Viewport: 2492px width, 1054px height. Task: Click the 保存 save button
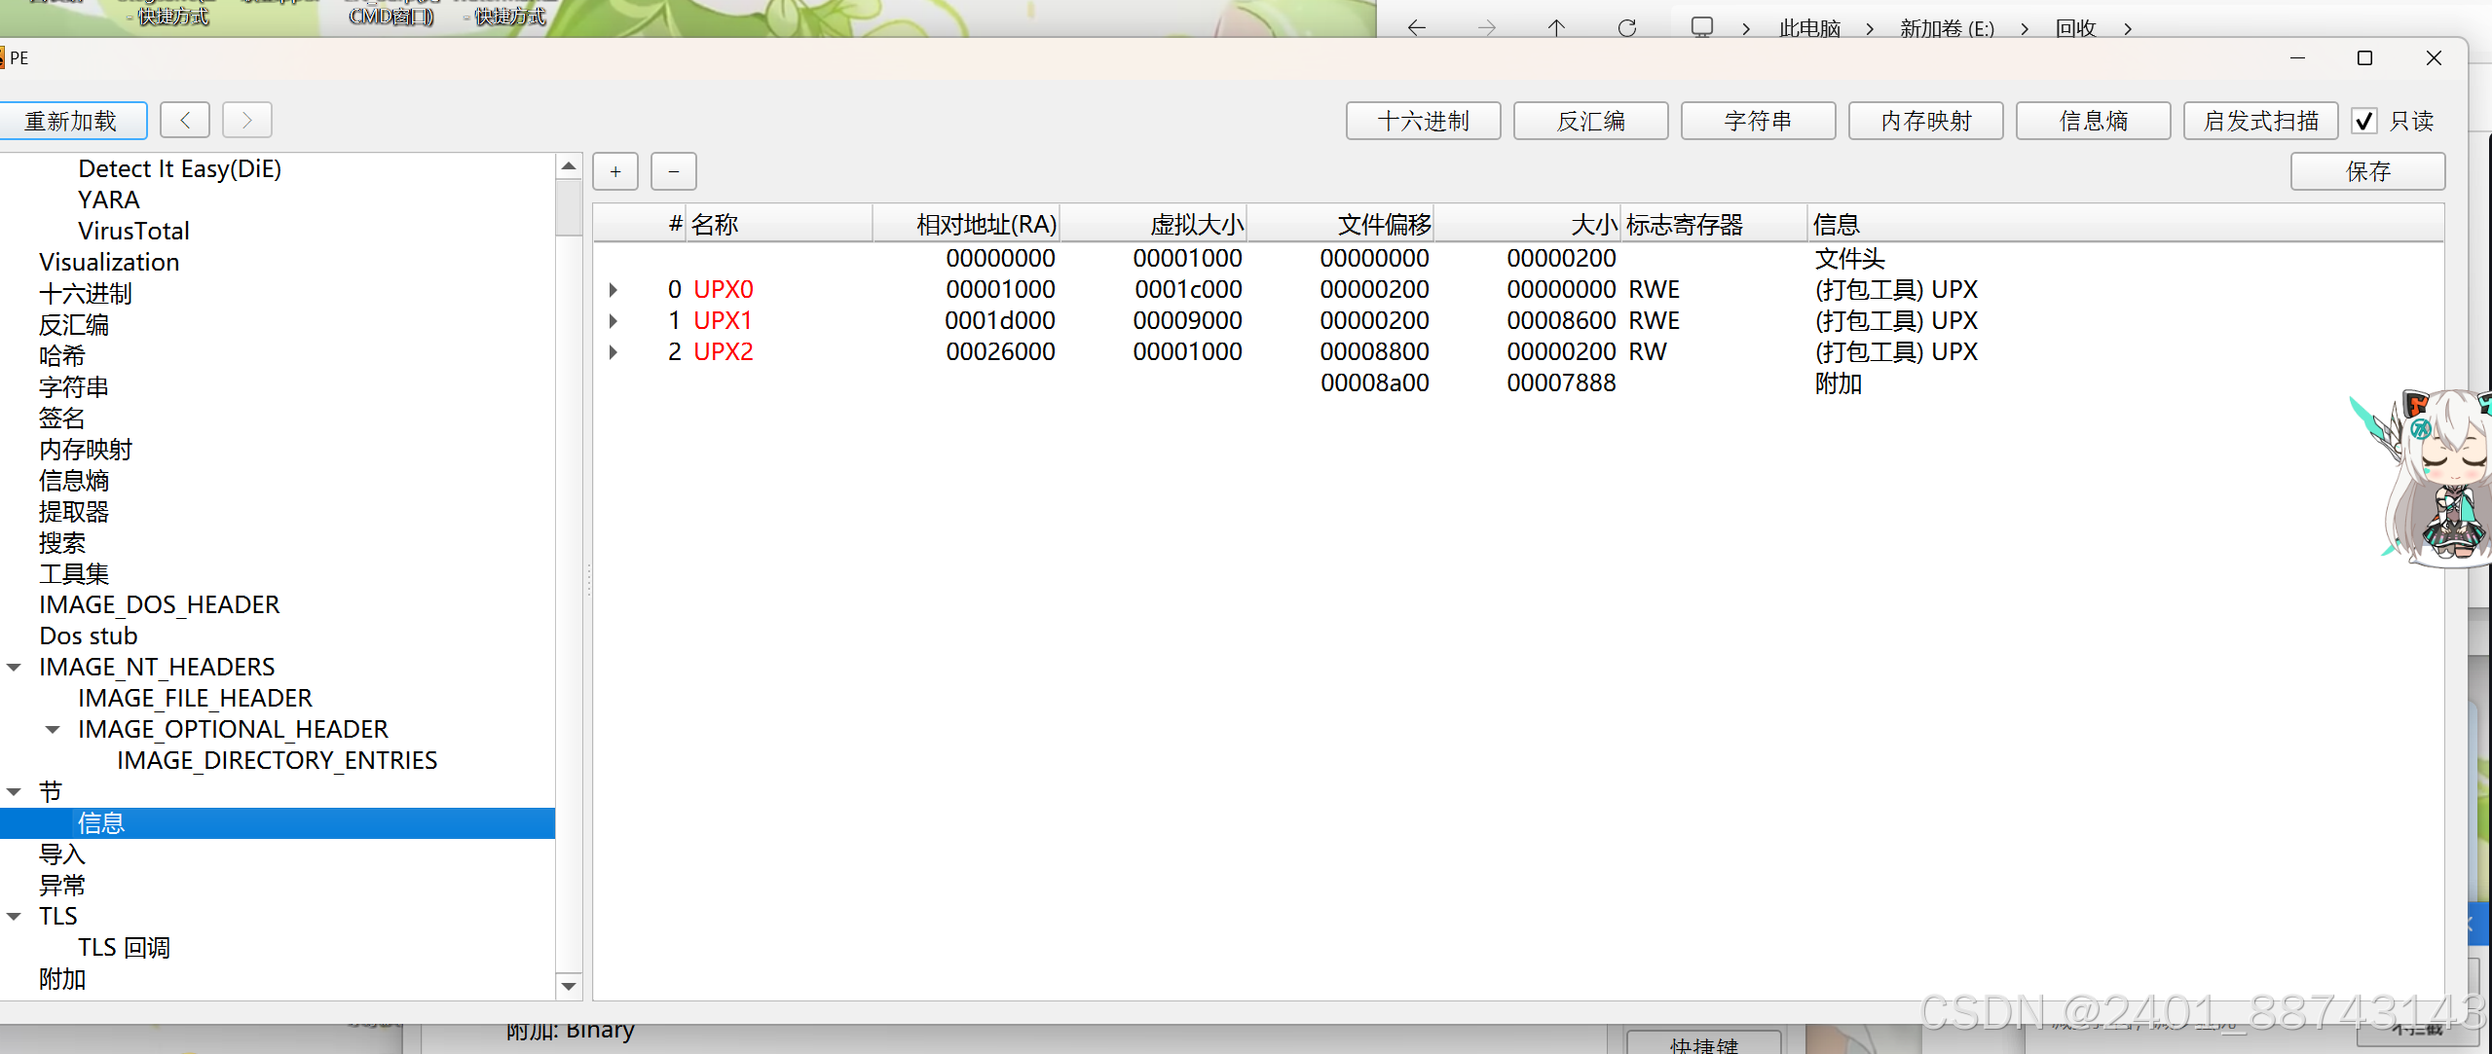[x=2366, y=171]
